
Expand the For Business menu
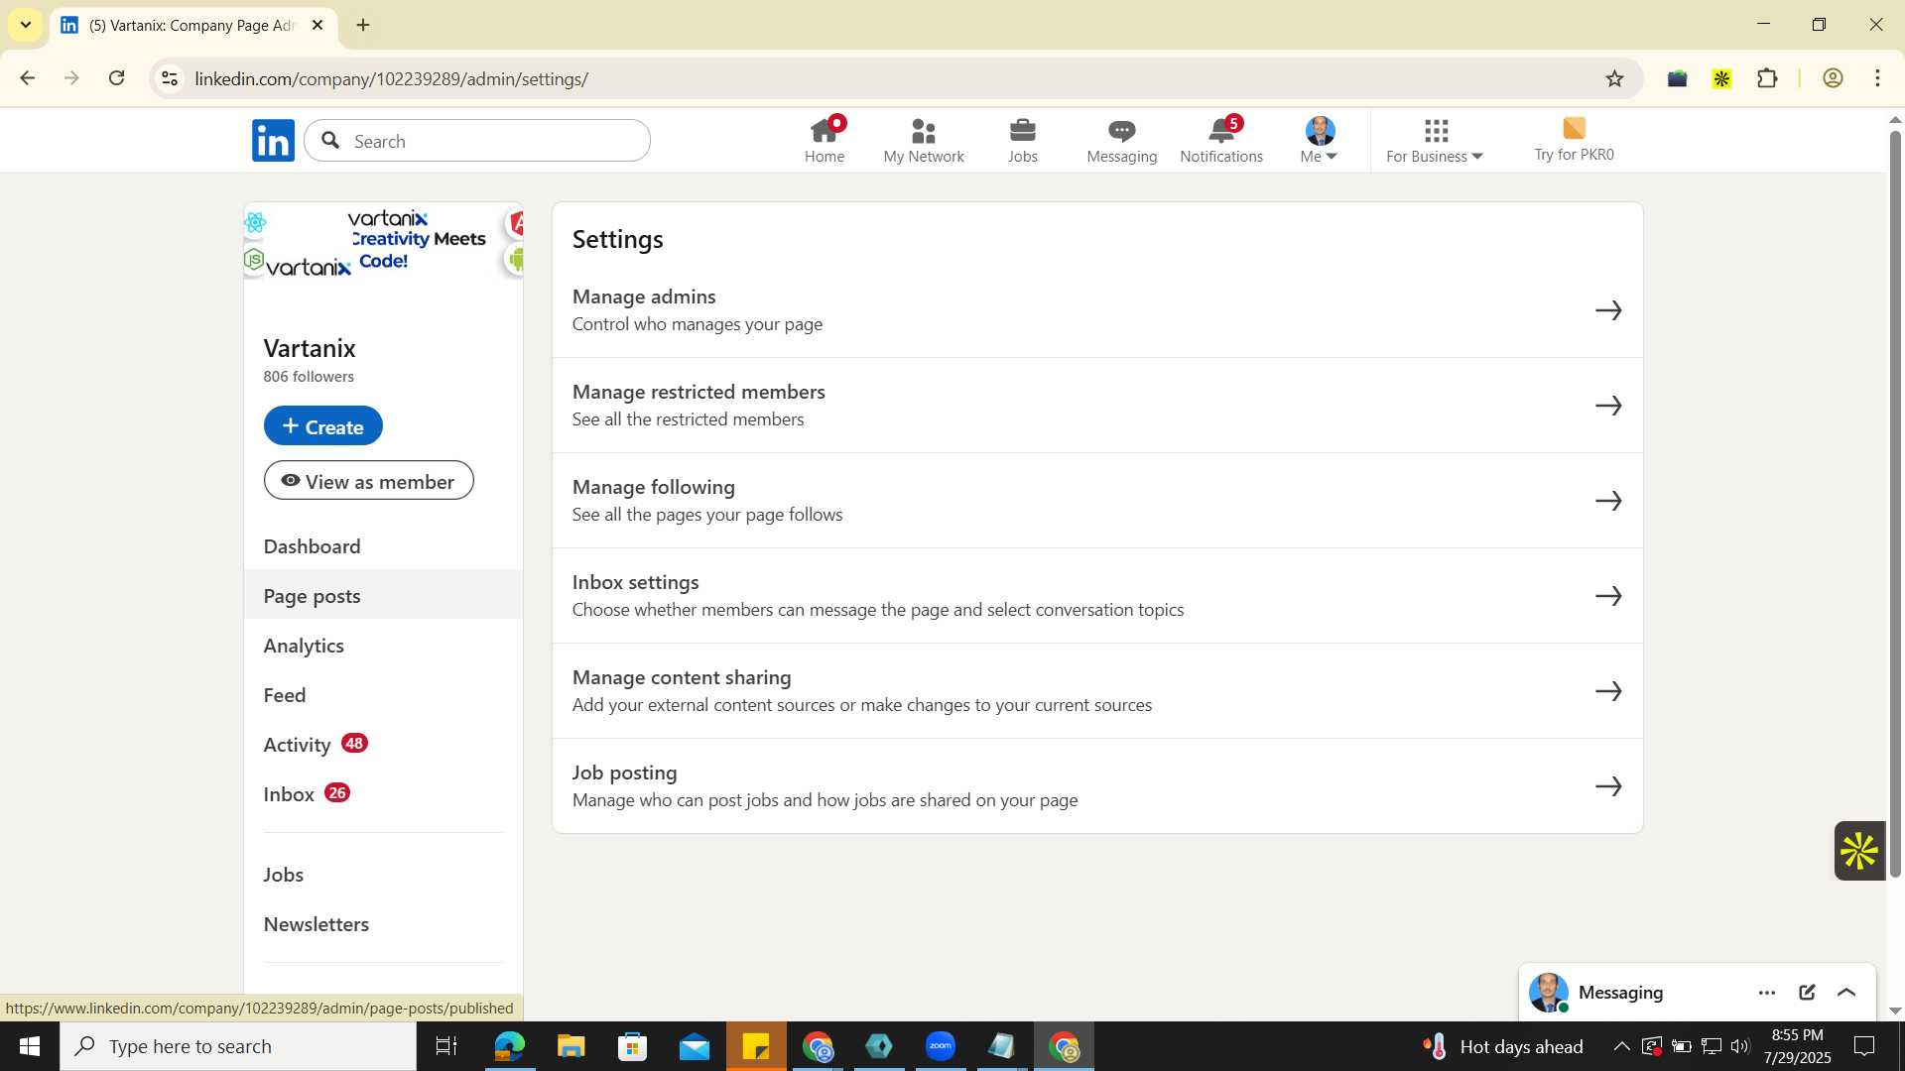(x=1435, y=141)
